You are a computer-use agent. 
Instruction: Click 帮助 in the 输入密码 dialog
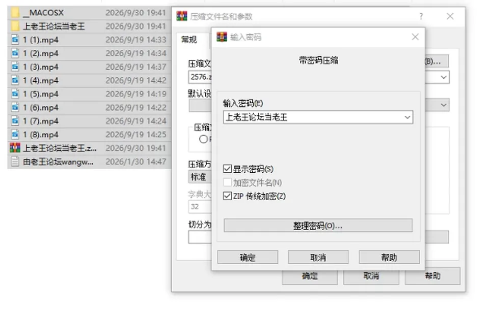pos(389,257)
